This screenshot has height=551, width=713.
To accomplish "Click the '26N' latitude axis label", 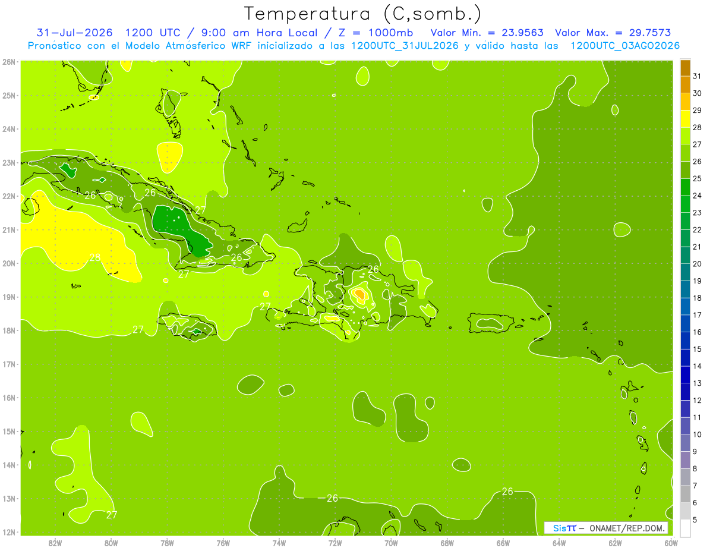I will tap(8, 62).
